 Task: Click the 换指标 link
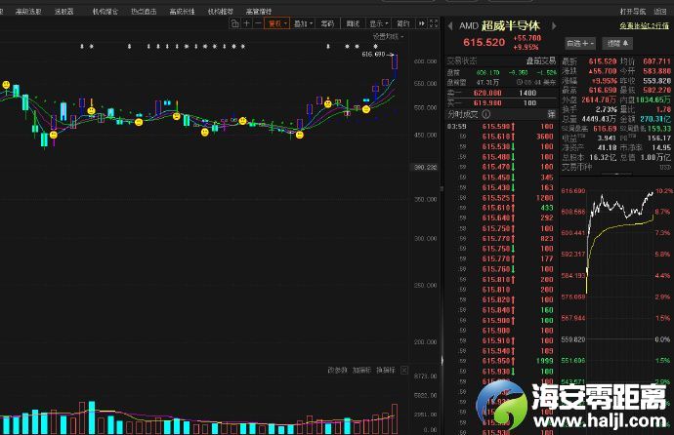point(386,371)
